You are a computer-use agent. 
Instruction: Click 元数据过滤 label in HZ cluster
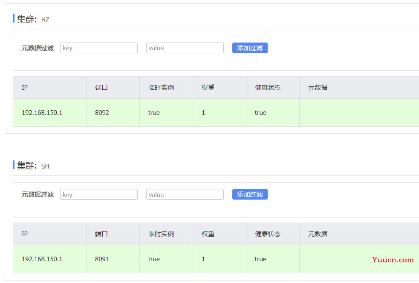tap(38, 48)
